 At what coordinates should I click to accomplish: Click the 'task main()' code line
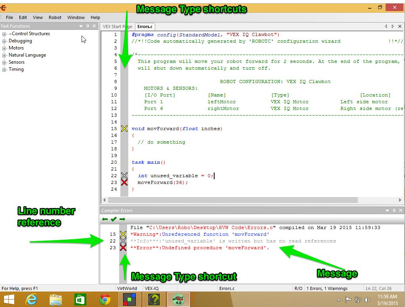(x=148, y=162)
